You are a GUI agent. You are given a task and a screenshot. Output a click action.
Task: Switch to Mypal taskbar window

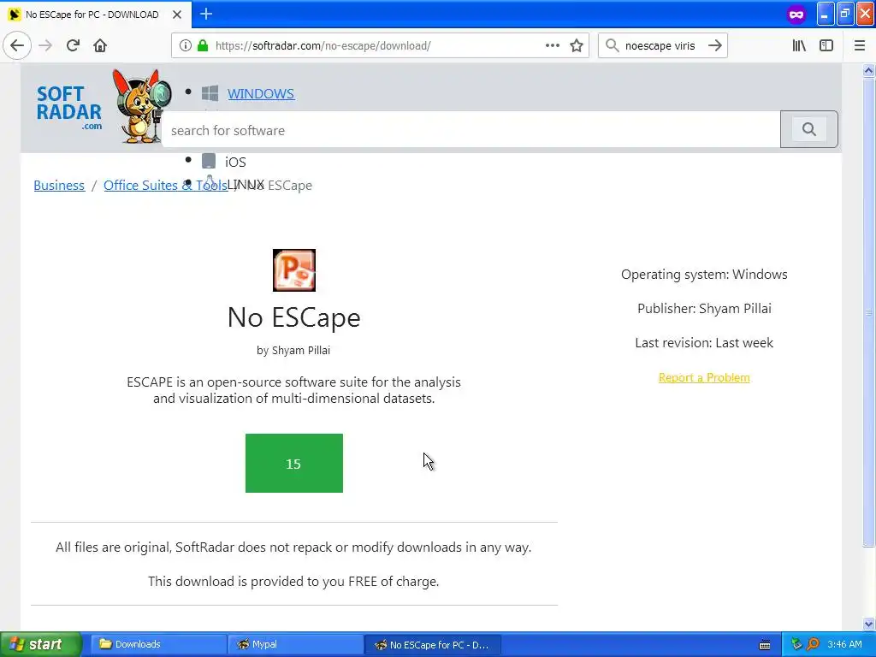click(295, 644)
